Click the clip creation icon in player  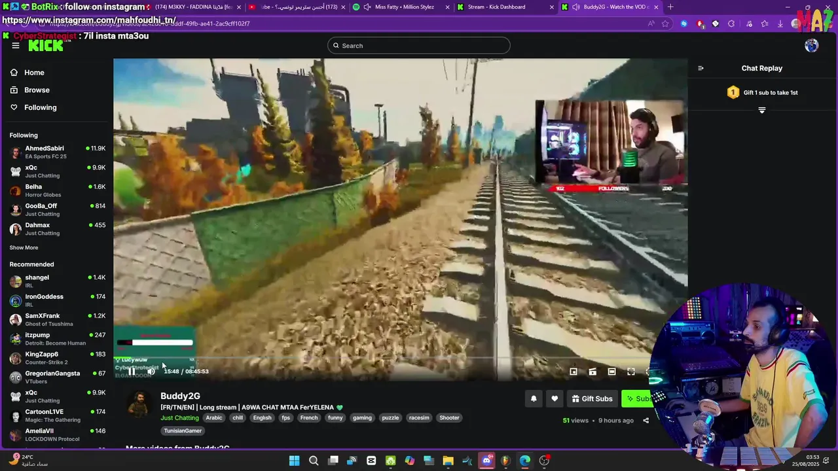point(592,372)
